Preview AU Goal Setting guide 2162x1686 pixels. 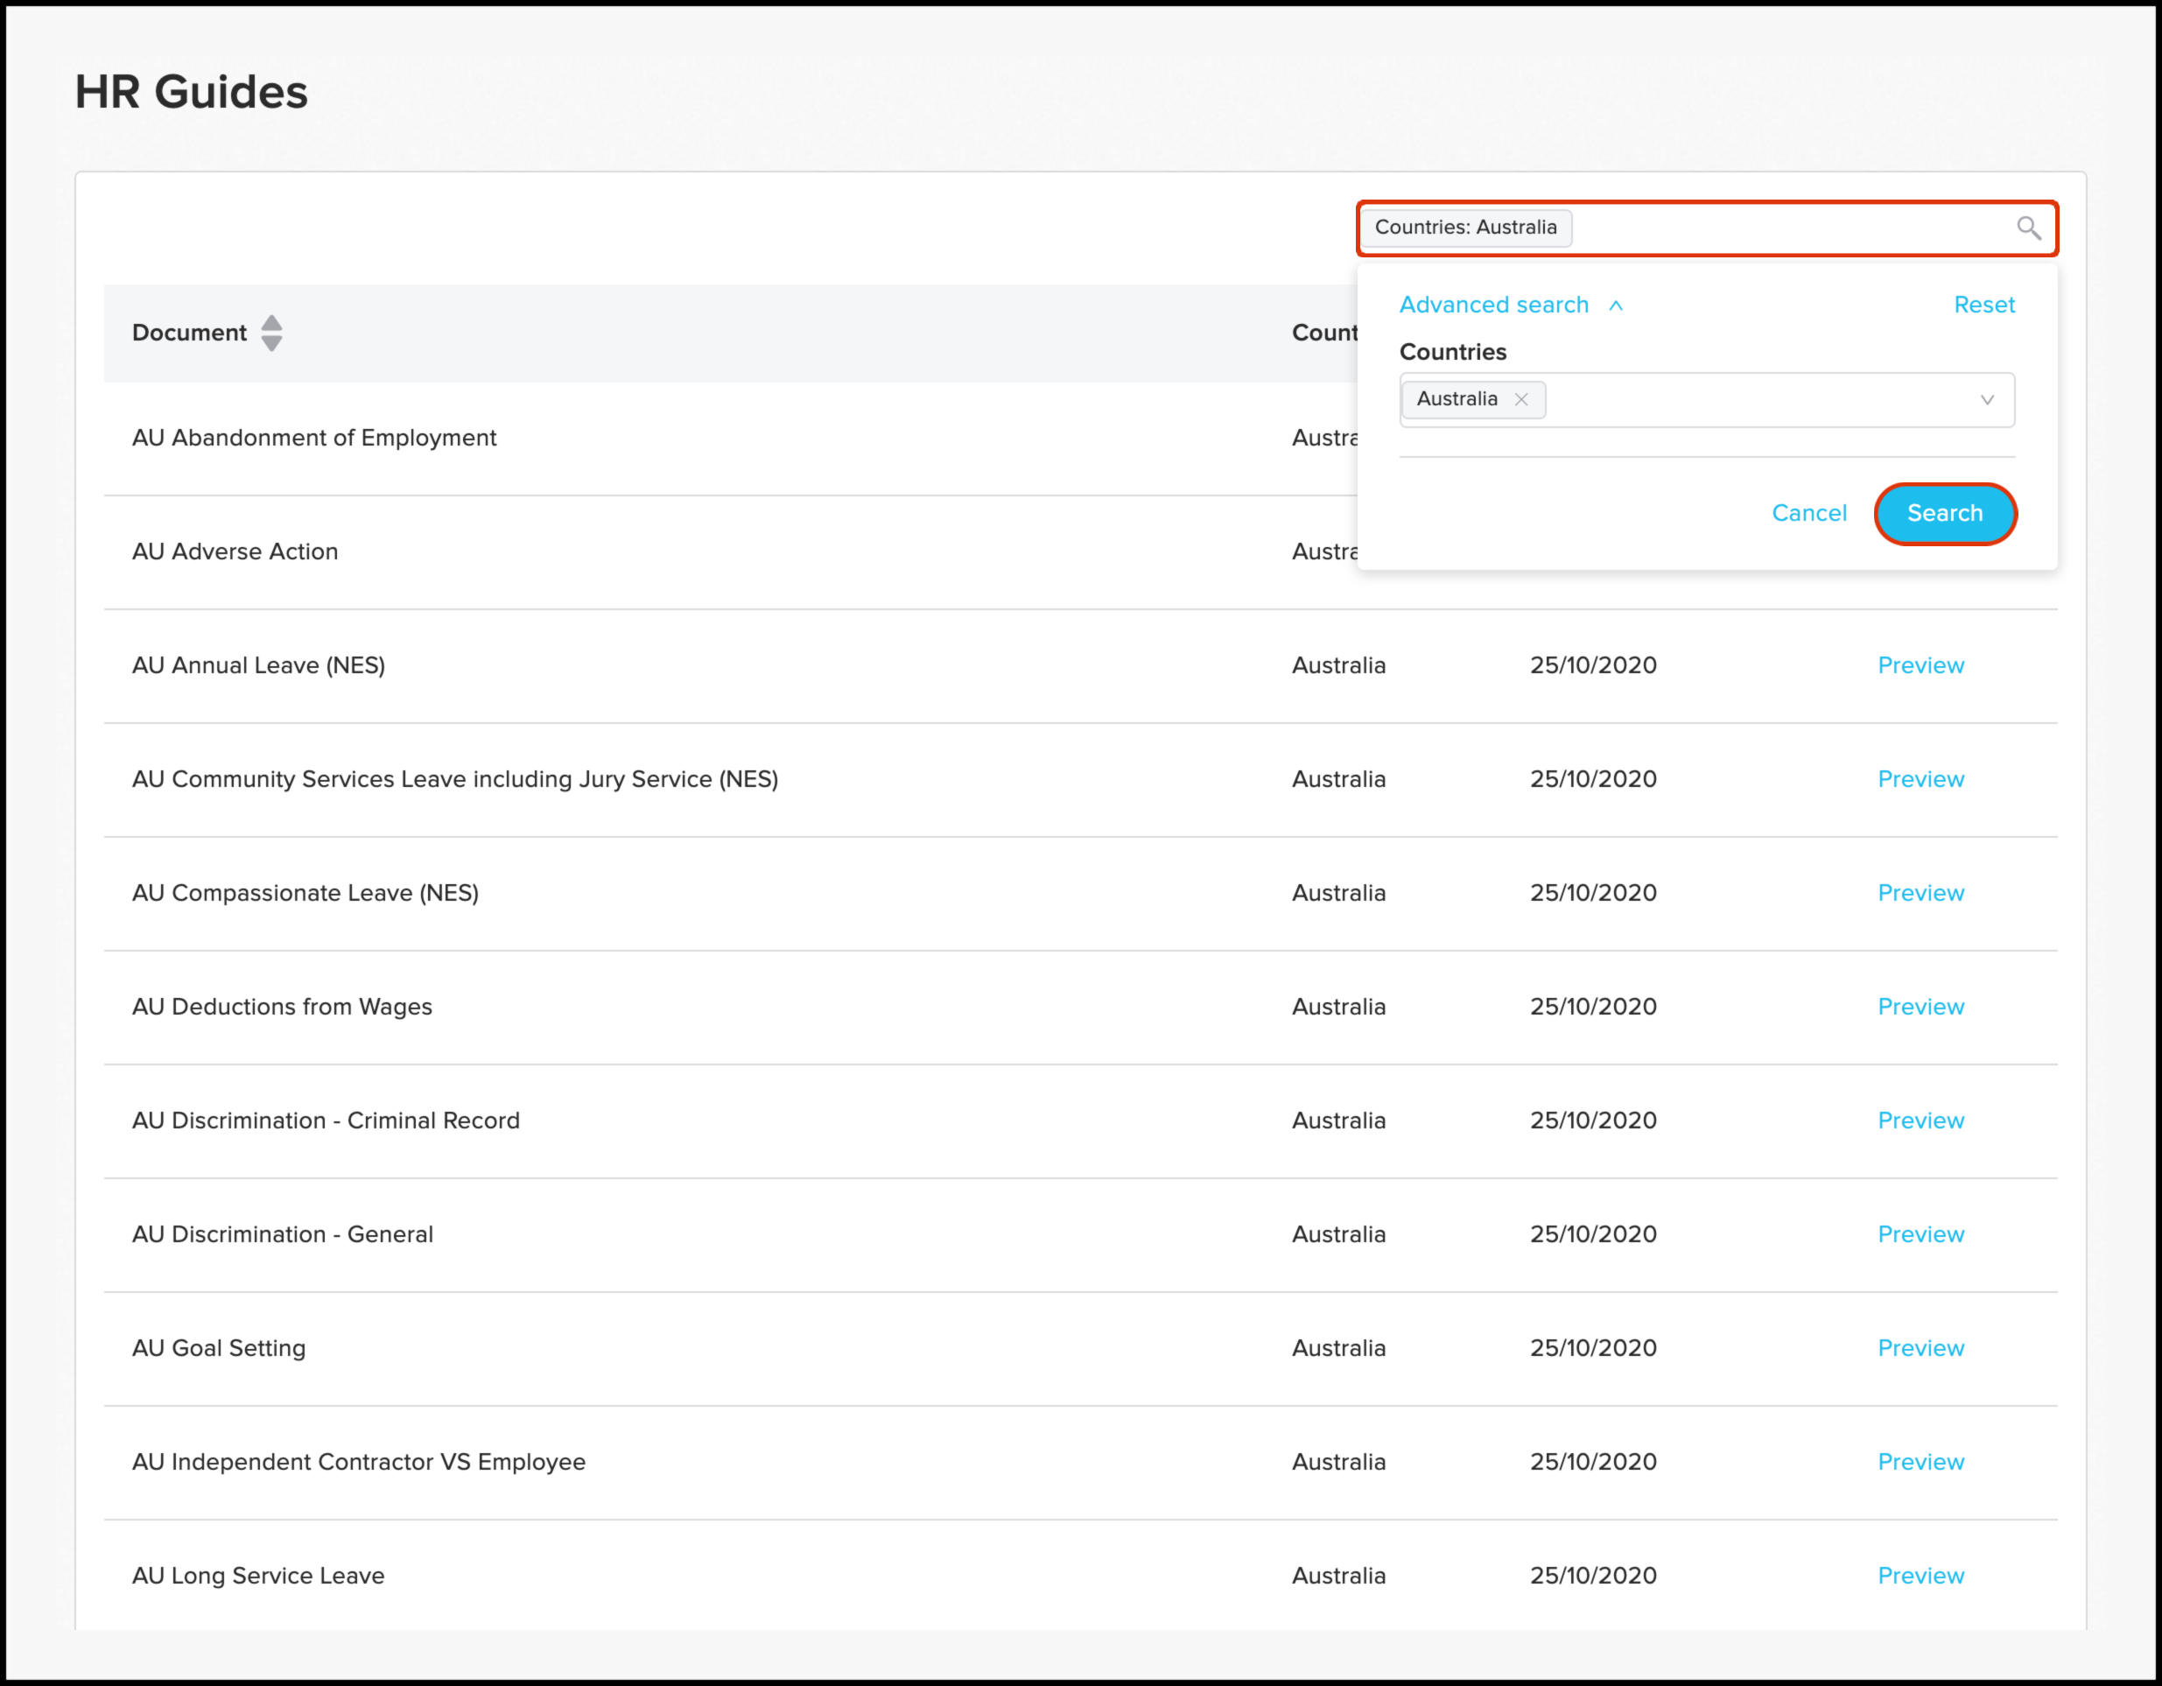pyautogui.click(x=1920, y=1348)
